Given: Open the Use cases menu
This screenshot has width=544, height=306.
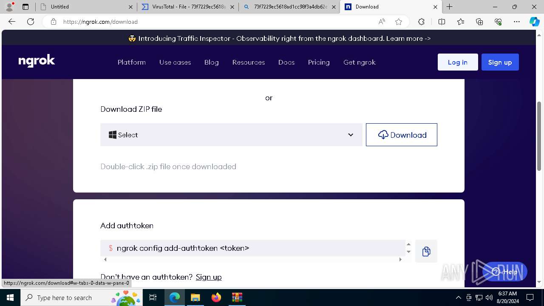Looking at the screenshot, I should pyautogui.click(x=175, y=62).
